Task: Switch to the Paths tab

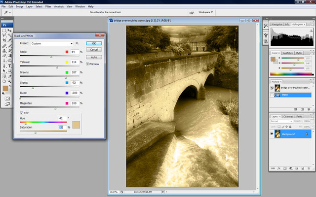Action: [299, 117]
